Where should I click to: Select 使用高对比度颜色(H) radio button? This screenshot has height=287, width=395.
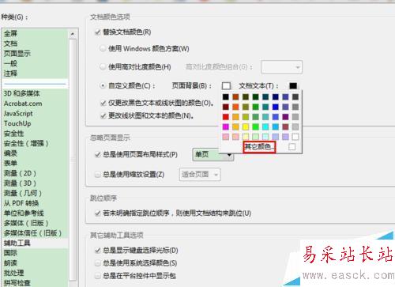click(x=103, y=67)
